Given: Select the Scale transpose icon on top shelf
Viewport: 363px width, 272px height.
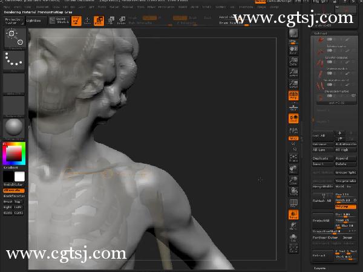Looking at the screenshot, I should [x=111, y=21].
